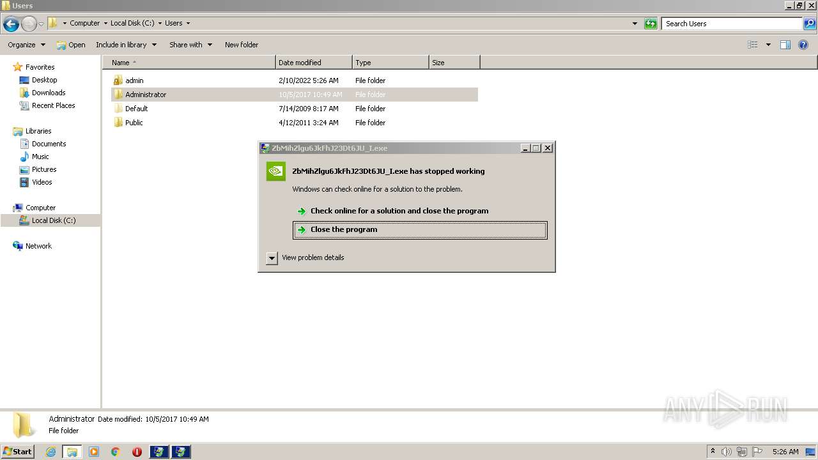Refresh the Users folder view
This screenshot has width=818, height=460.
pyautogui.click(x=651, y=24)
